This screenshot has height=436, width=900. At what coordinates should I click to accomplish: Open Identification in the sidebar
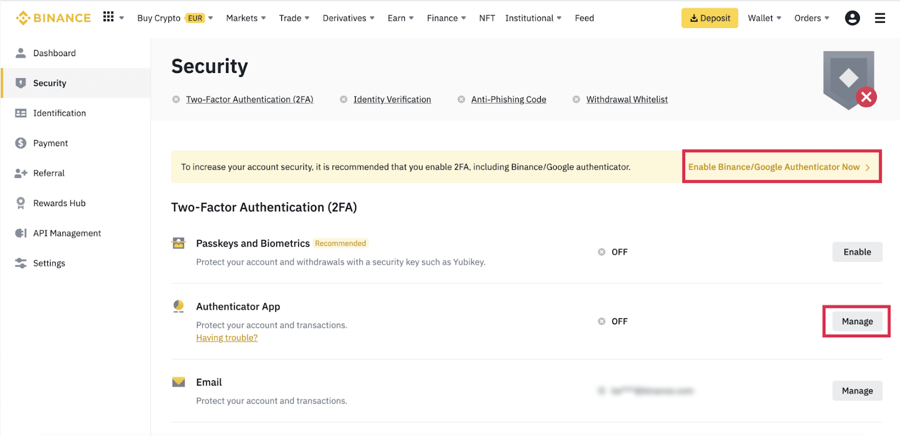click(x=59, y=113)
